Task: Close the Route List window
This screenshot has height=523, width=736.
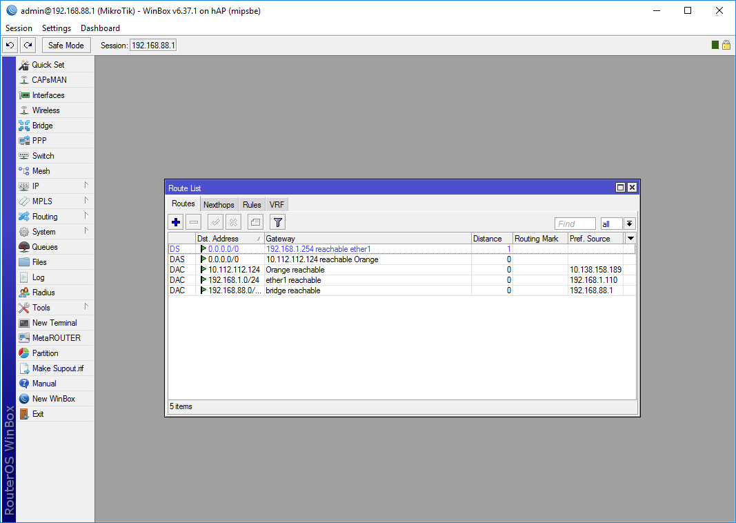Action: (x=633, y=188)
